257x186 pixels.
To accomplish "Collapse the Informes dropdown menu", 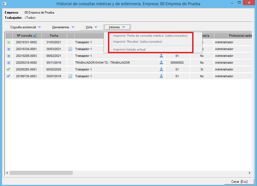I will click(117, 27).
